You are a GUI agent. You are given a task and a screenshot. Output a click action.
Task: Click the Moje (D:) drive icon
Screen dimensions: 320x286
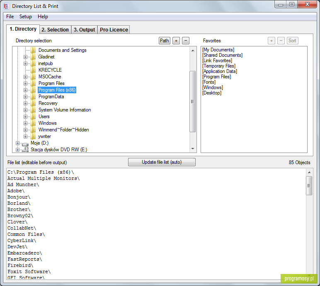(25, 143)
